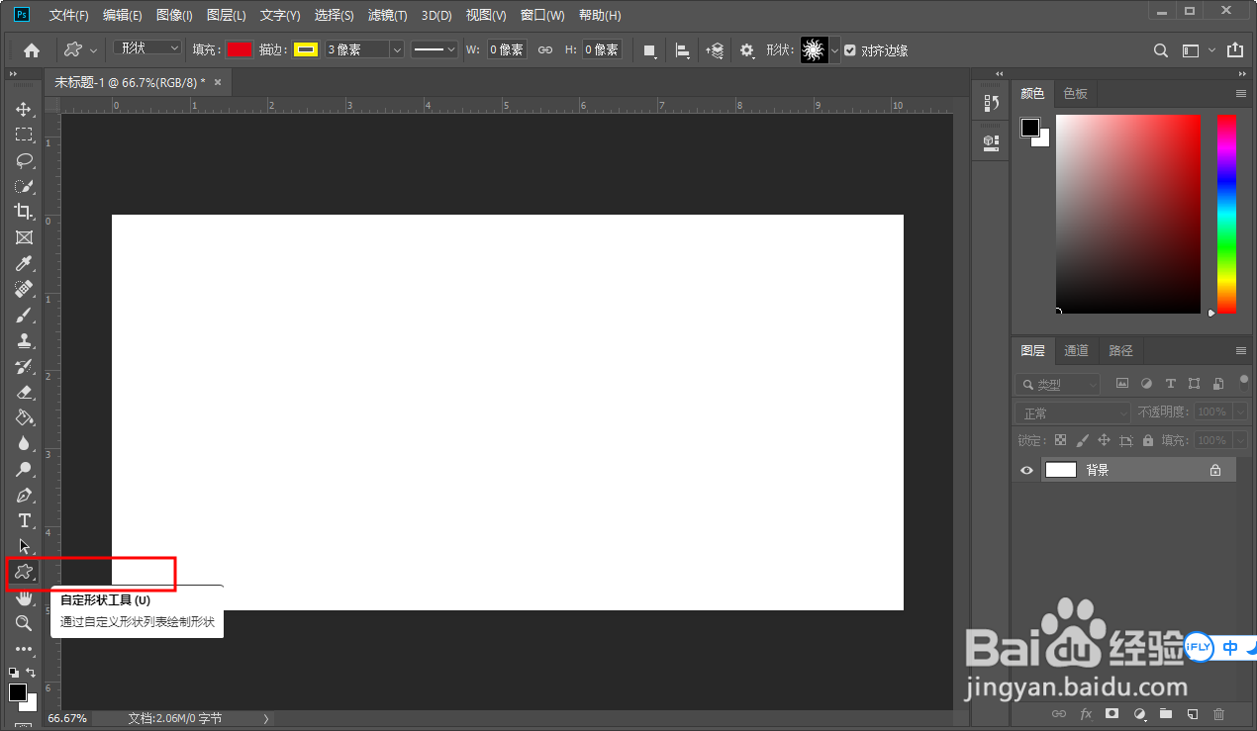Open the 文件(F) menu
Viewport: 1257px width, 731px height.
tap(69, 16)
